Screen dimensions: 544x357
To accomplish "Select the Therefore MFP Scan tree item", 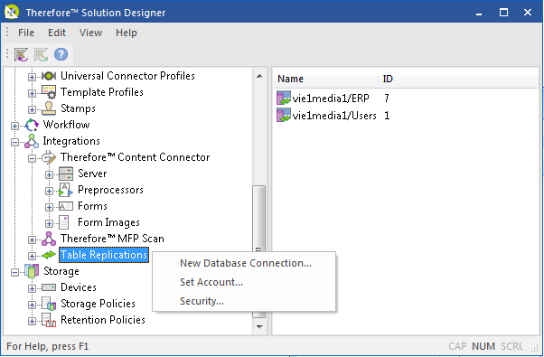I will coord(112,239).
